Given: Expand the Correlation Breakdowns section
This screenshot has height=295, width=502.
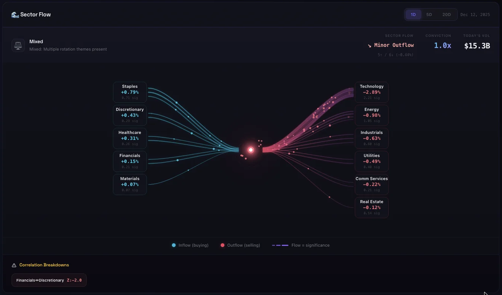Looking at the screenshot, I should (44, 265).
